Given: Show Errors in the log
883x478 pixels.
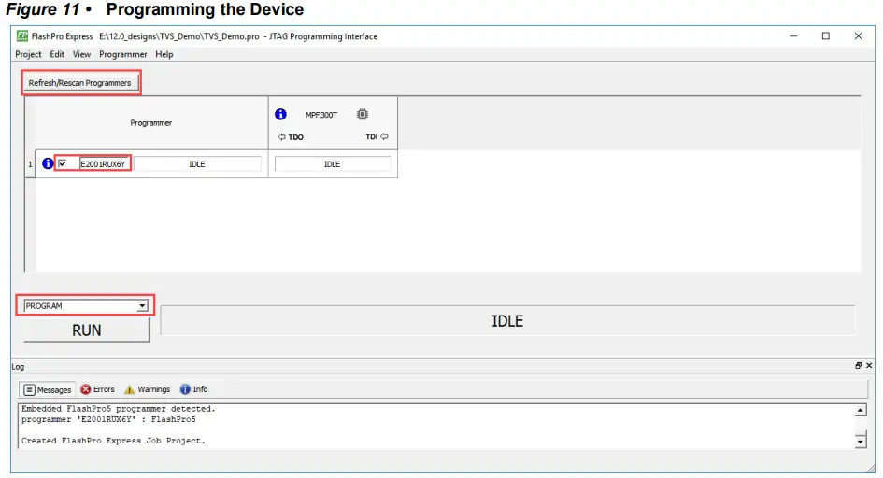Looking at the screenshot, I should [97, 389].
